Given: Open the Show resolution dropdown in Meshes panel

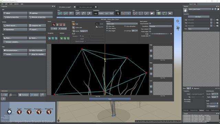Looking at the screenshot, I should coord(189,88).
